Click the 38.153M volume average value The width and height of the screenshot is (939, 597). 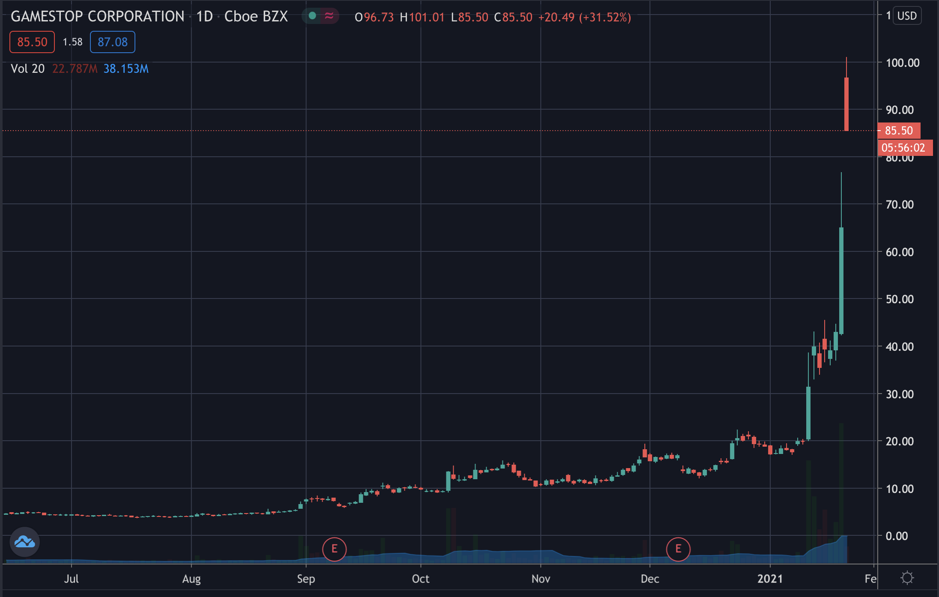(x=126, y=69)
